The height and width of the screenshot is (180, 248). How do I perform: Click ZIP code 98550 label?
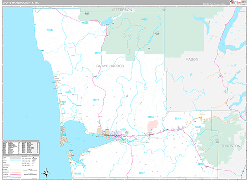(x=96, y=99)
